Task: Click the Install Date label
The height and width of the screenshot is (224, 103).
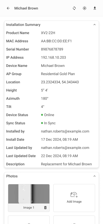Action: tap(15, 140)
